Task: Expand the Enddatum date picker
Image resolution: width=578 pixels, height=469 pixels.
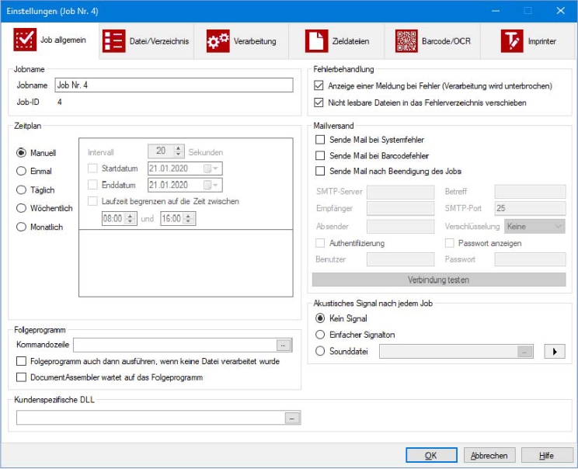Action: 211,185
